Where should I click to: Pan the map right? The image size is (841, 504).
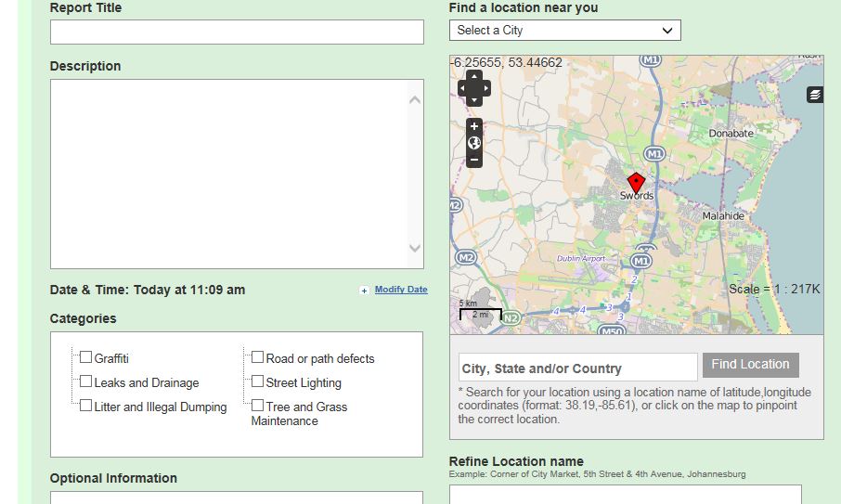[486, 88]
